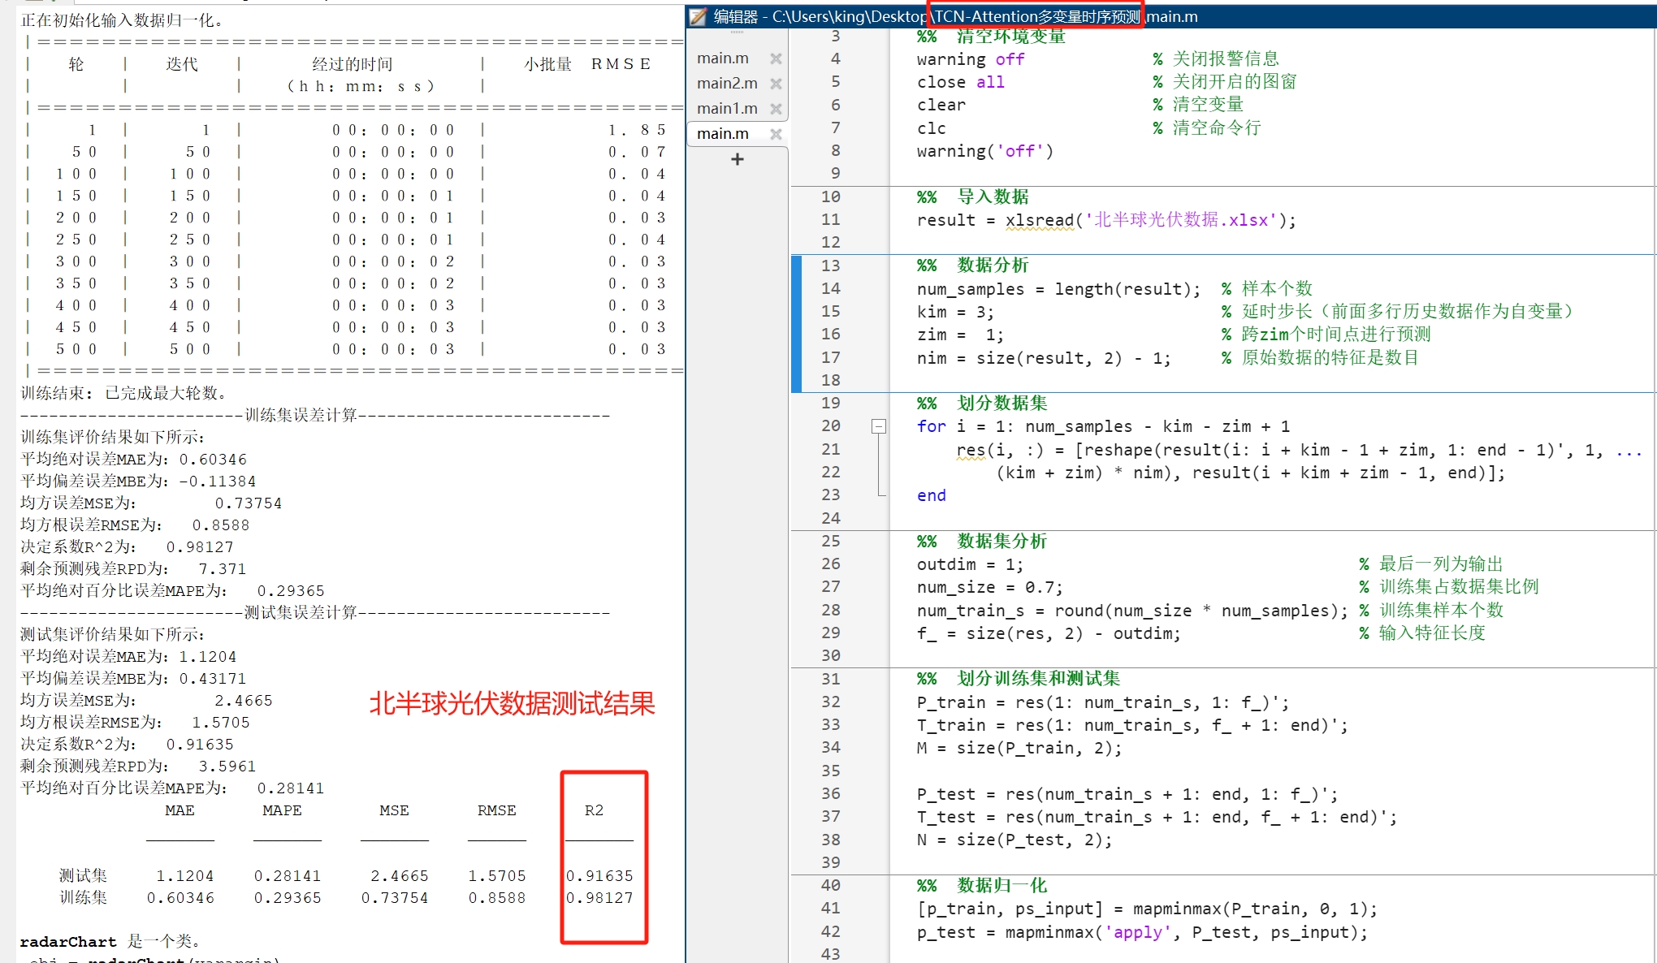
Task: Click the 'apply' string argument on line 42
Action: pyautogui.click(x=1139, y=931)
